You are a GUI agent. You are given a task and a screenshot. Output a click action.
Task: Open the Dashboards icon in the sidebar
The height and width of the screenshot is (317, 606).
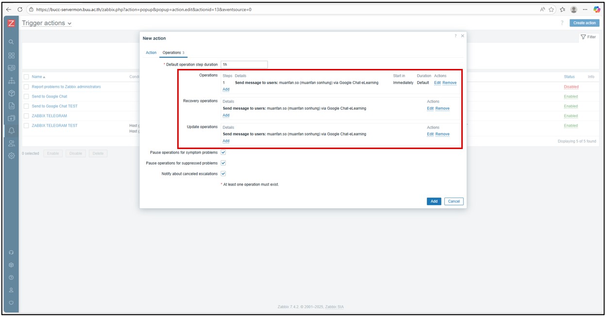pos(12,55)
